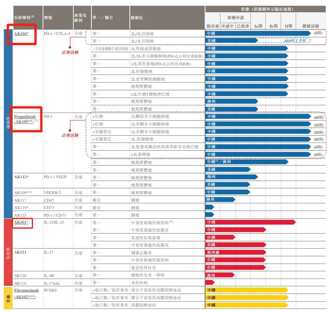Screen dimensions: 328x312
Task: Select the 健康志願者 indication
Action: (141, 252)
